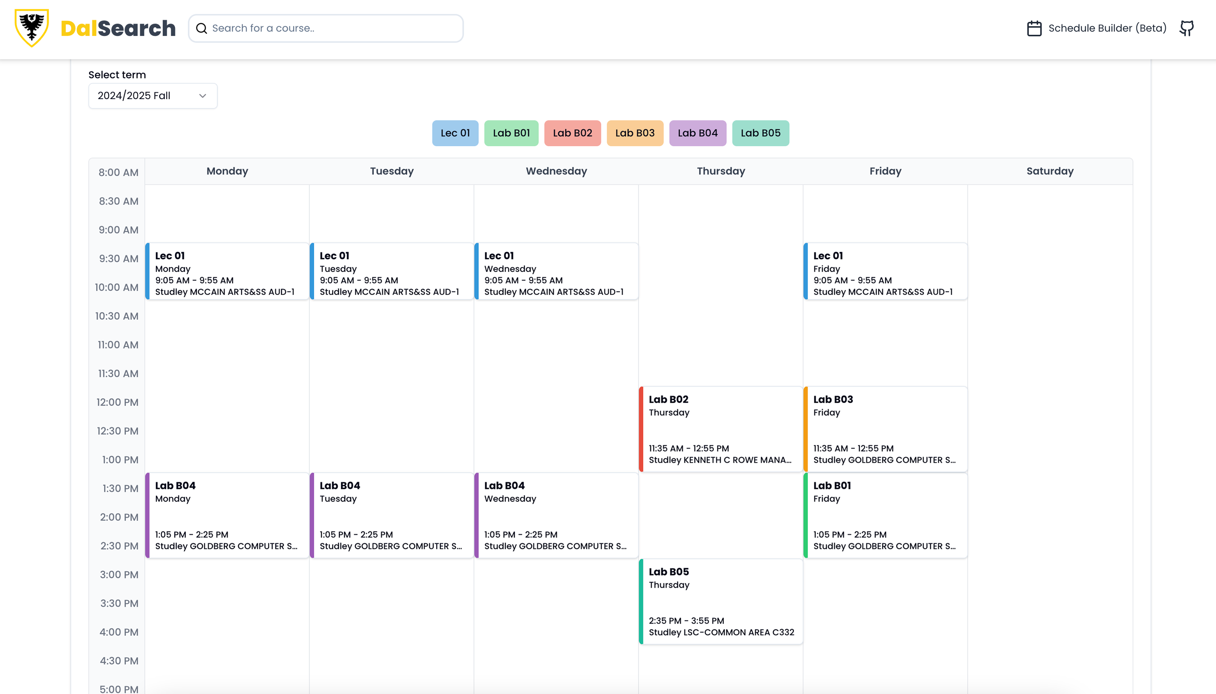Open the Thursday Lab B05 event card
Viewport: 1216px width, 694px height.
coord(721,601)
